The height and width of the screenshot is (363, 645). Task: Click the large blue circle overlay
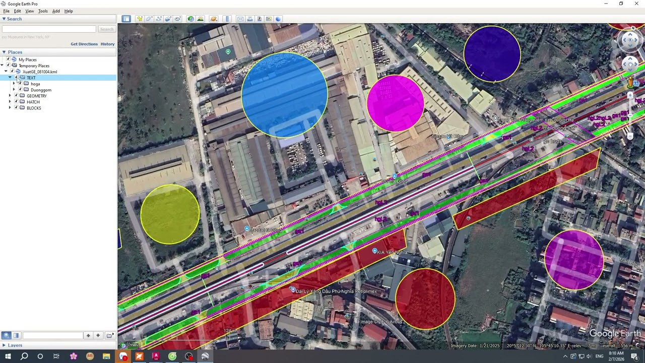click(x=284, y=95)
